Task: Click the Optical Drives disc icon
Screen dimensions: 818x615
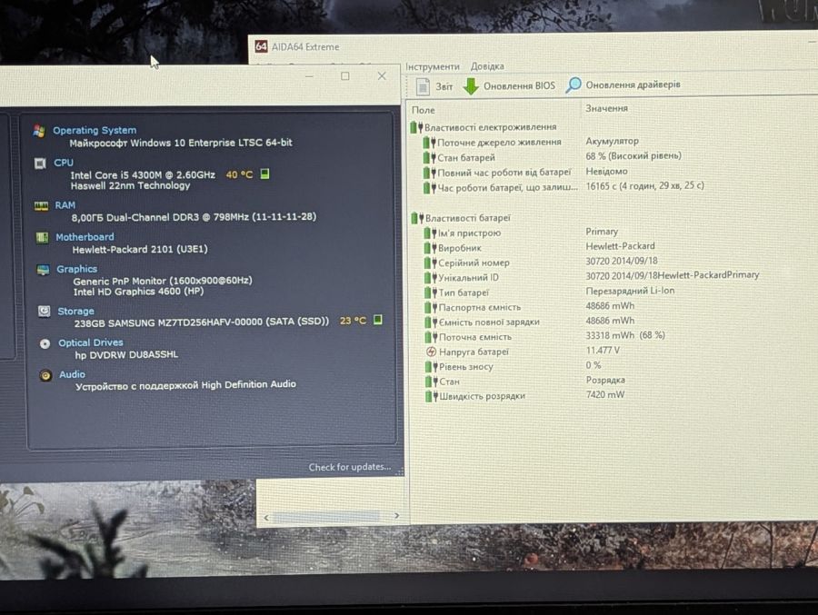Action: click(x=45, y=343)
